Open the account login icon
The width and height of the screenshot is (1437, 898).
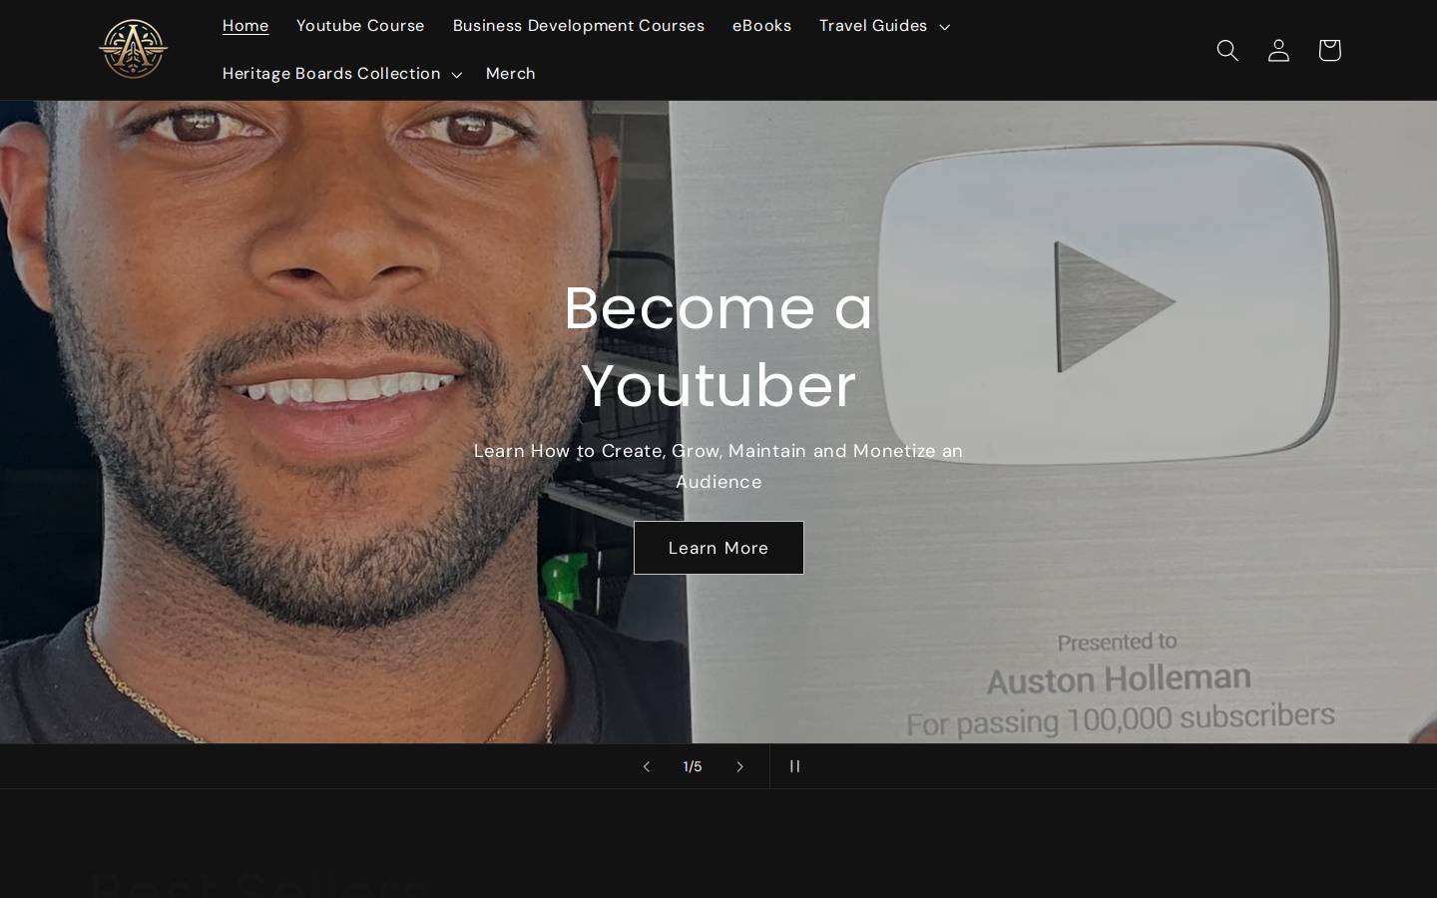pyautogui.click(x=1278, y=50)
